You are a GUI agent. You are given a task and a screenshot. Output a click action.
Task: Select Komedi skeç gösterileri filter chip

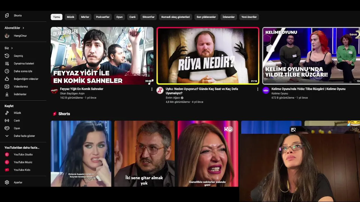[x=175, y=17]
